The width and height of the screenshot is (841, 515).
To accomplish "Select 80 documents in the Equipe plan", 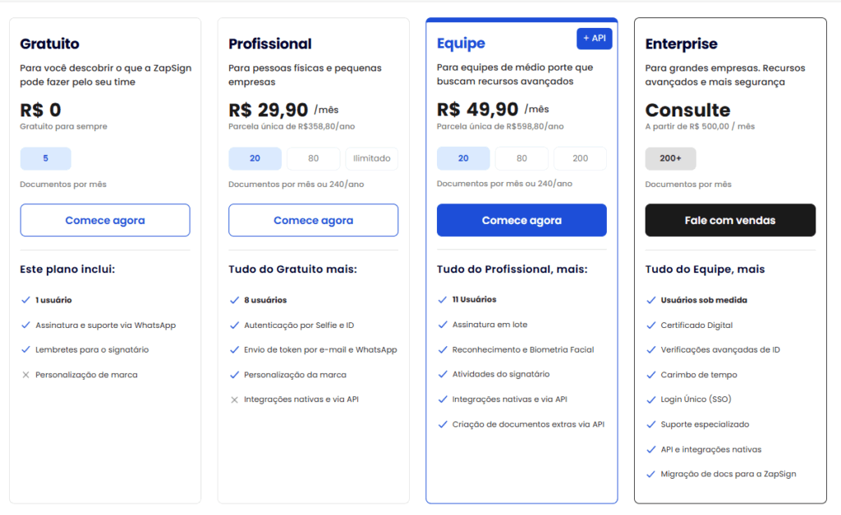I will click(x=522, y=158).
